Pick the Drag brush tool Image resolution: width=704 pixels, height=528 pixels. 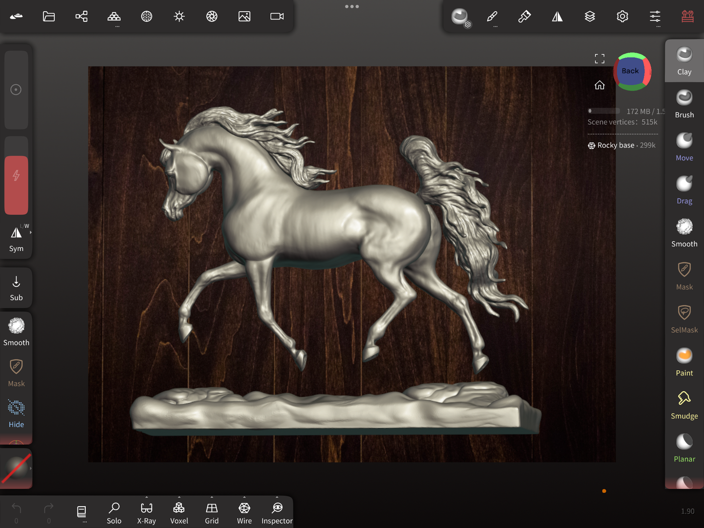tap(684, 189)
